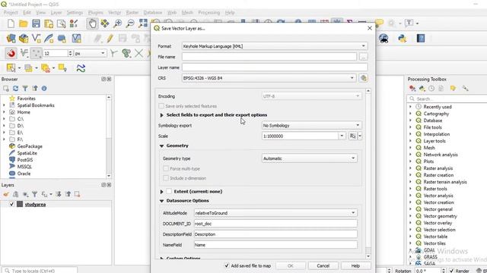The width and height of the screenshot is (487, 273).
Task: Click the Add Browser selected layers icon
Action: click(x=6, y=89)
